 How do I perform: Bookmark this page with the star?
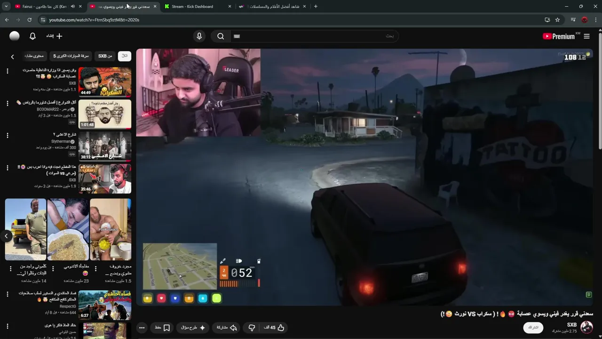(x=557, y=20)
